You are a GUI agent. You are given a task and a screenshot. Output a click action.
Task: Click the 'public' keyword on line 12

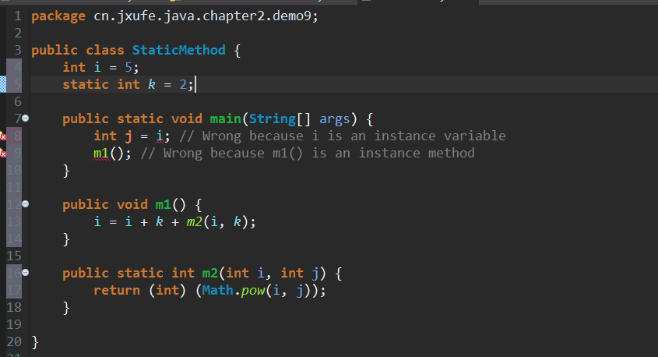[86, 204]
